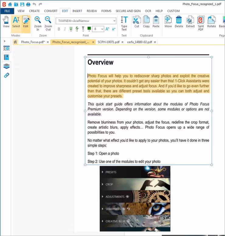Open the SECURE AND SIGN tab
Viewport: 225px width, 236px height.
(x=128, y=11)
